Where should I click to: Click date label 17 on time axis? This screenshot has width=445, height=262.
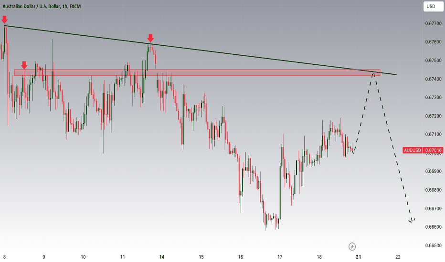(x=280, y=257)
